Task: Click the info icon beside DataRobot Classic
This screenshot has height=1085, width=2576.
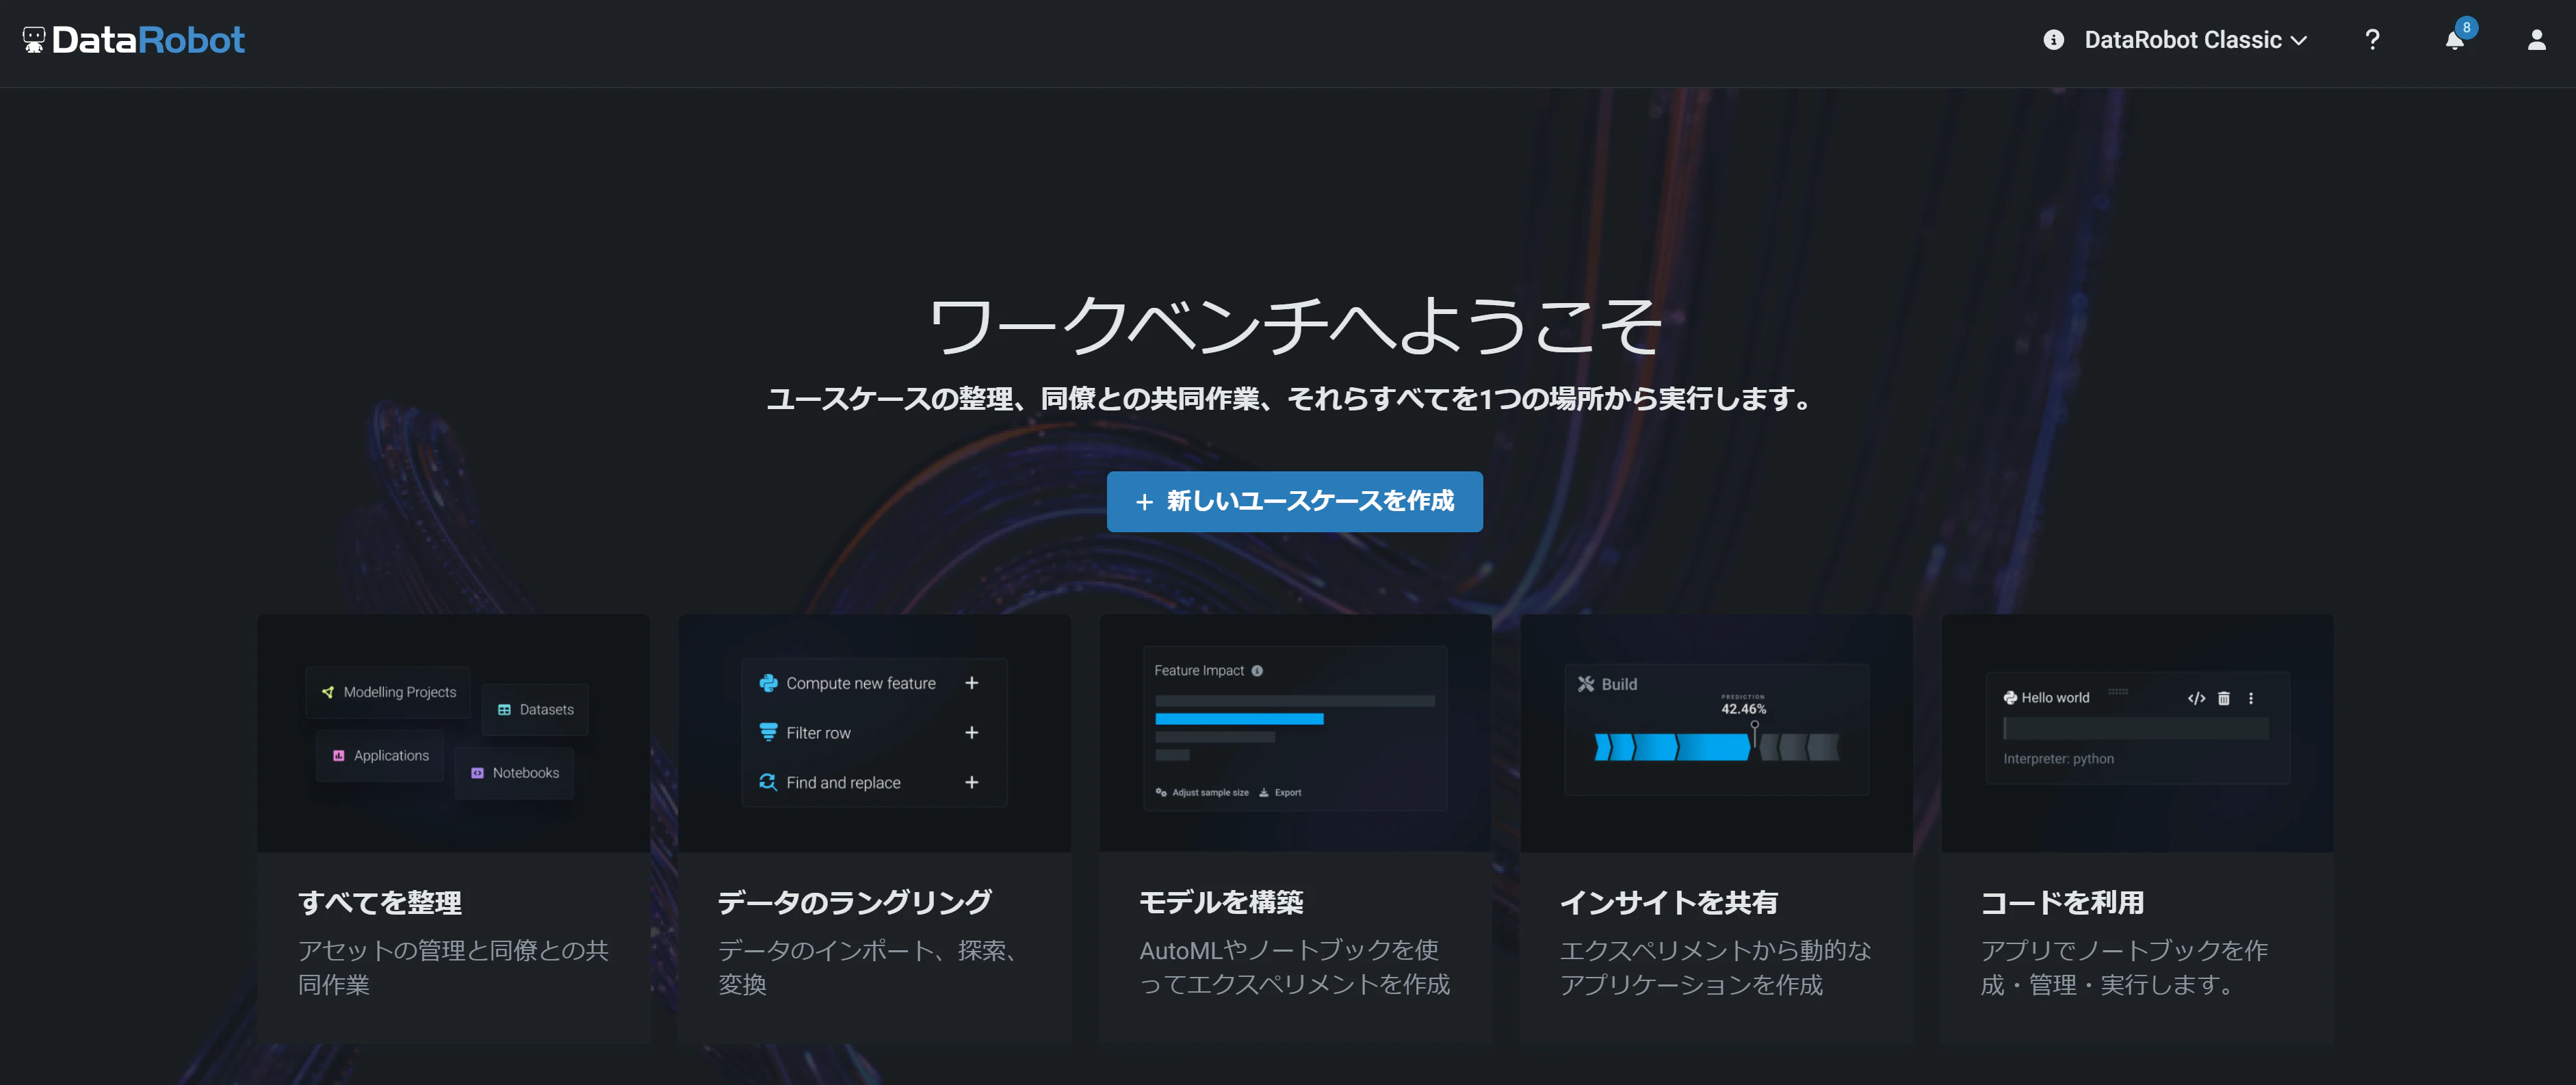Action: tap(2053, 40)
